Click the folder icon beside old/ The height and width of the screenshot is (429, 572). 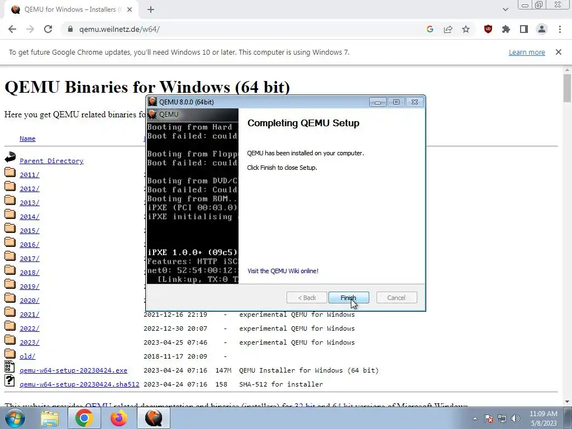click(x=10, y=354)
